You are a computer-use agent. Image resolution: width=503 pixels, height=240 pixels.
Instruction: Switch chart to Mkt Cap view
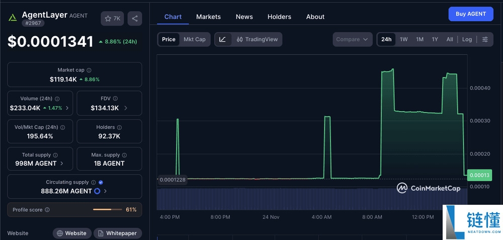(194, 39)
